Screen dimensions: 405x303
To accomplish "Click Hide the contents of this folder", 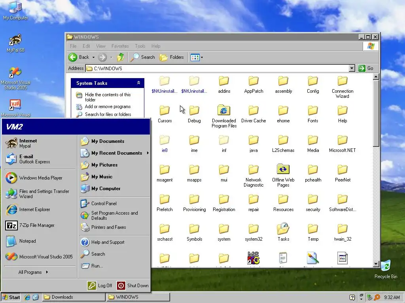I will (x=108, y=97).
